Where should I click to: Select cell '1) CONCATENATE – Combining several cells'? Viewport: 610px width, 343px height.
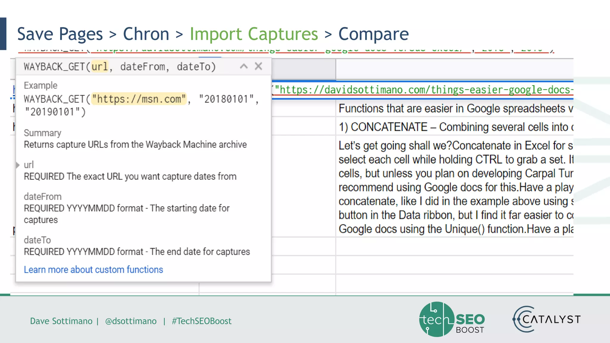[455, 127]
